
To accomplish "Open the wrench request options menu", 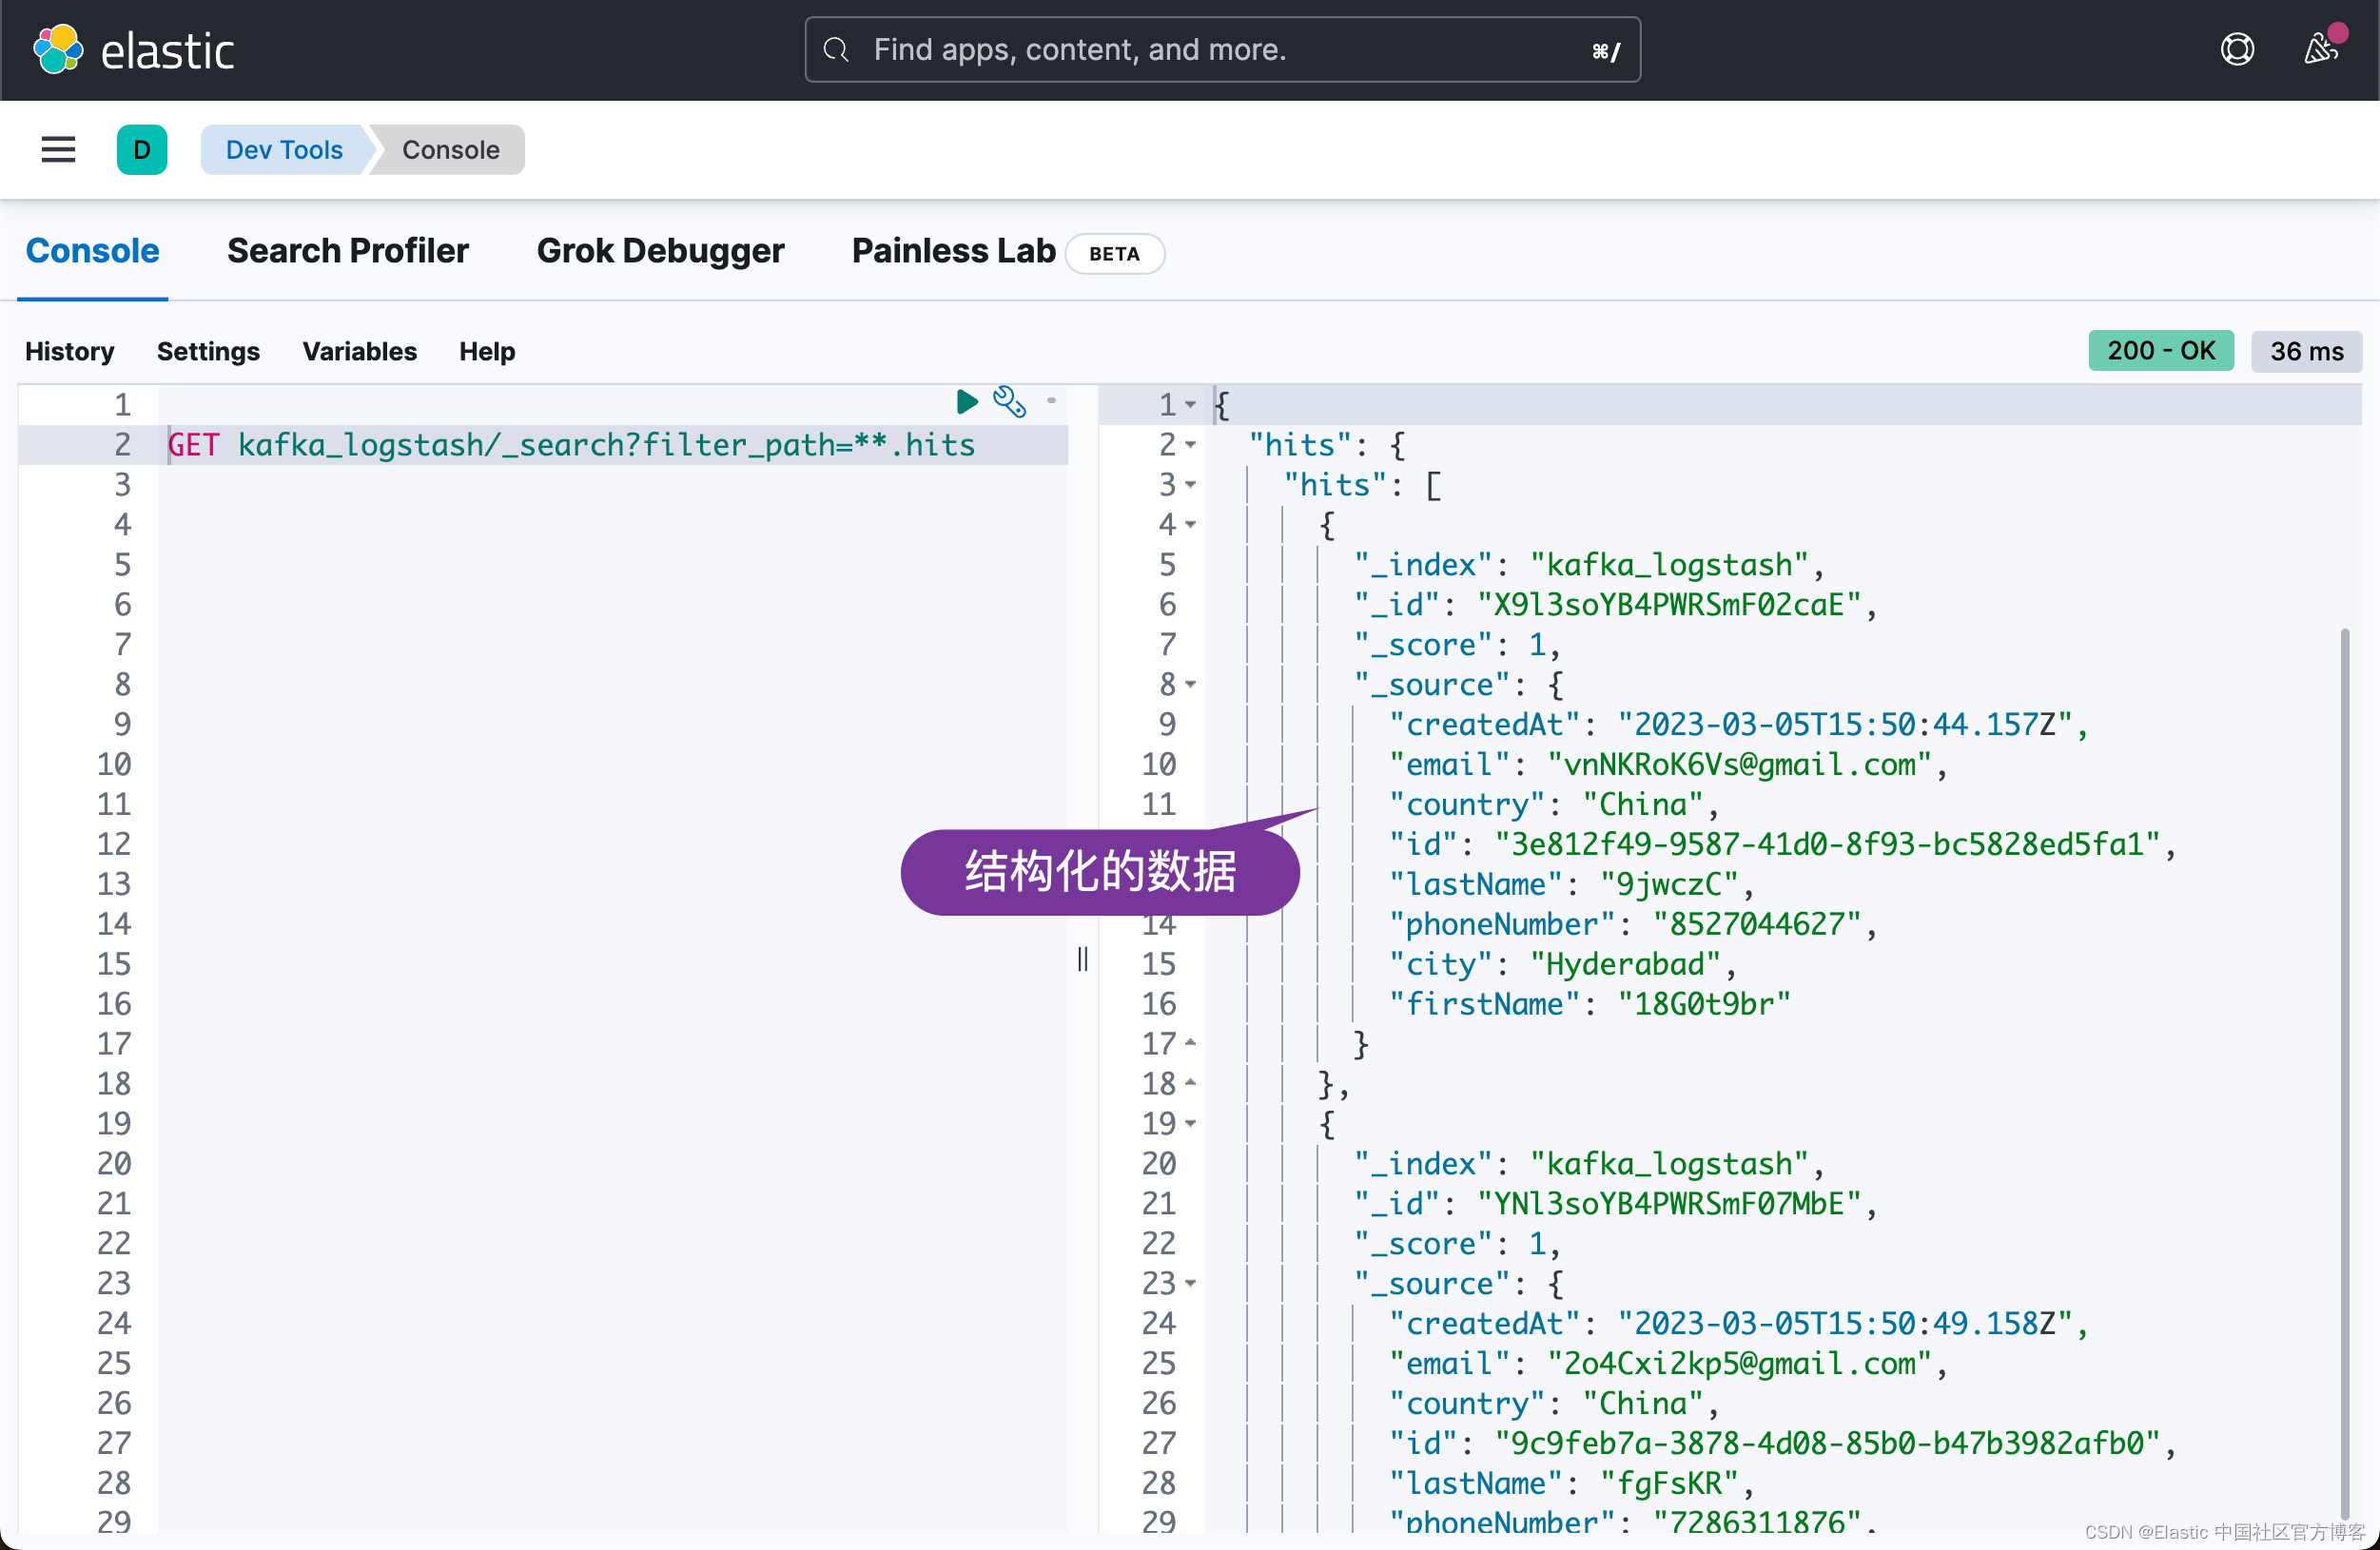I will pyautogui.click(x=1009, y=401).
